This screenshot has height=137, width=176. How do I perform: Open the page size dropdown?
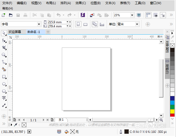click(x=39, y=24)
